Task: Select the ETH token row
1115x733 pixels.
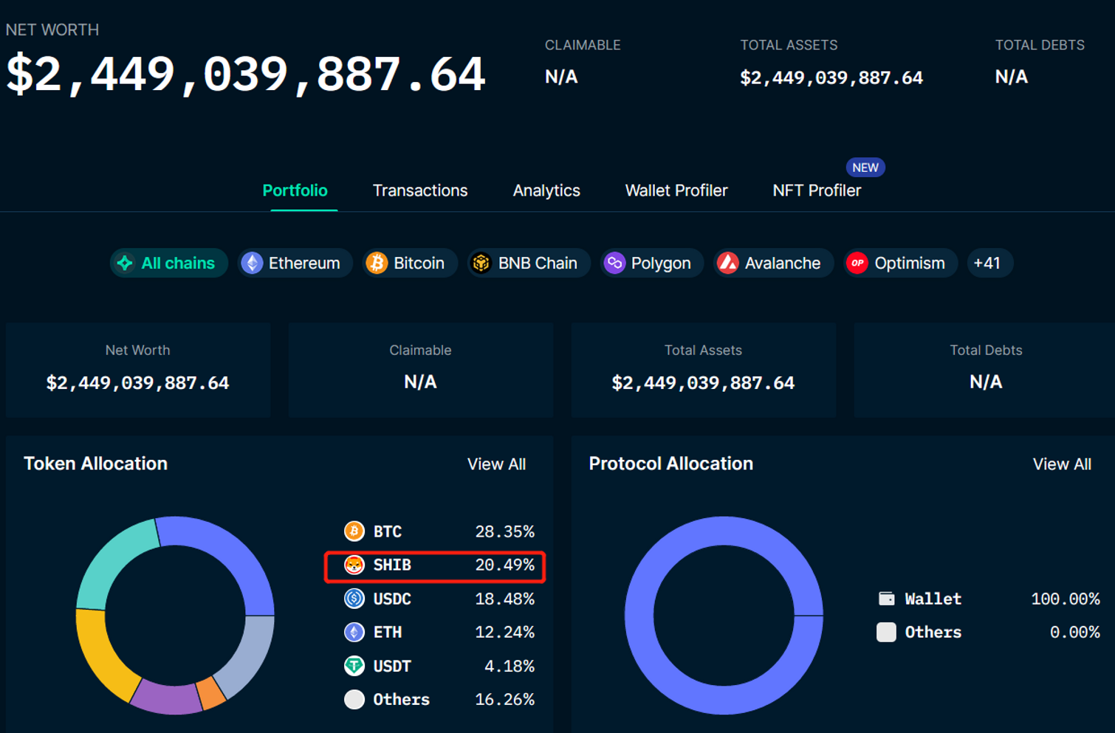Action: point(439,632)
